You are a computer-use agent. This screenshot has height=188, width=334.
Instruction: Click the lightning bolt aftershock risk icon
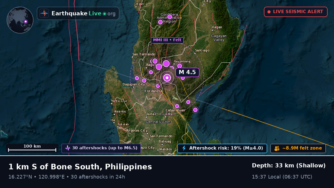click(184, 148)
